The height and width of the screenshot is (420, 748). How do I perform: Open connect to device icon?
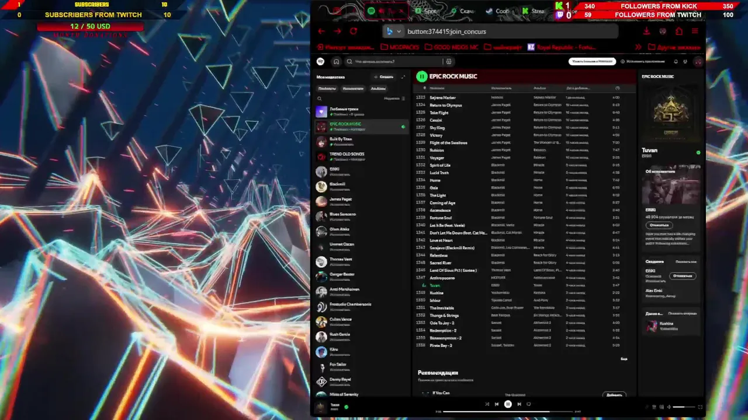661,407
